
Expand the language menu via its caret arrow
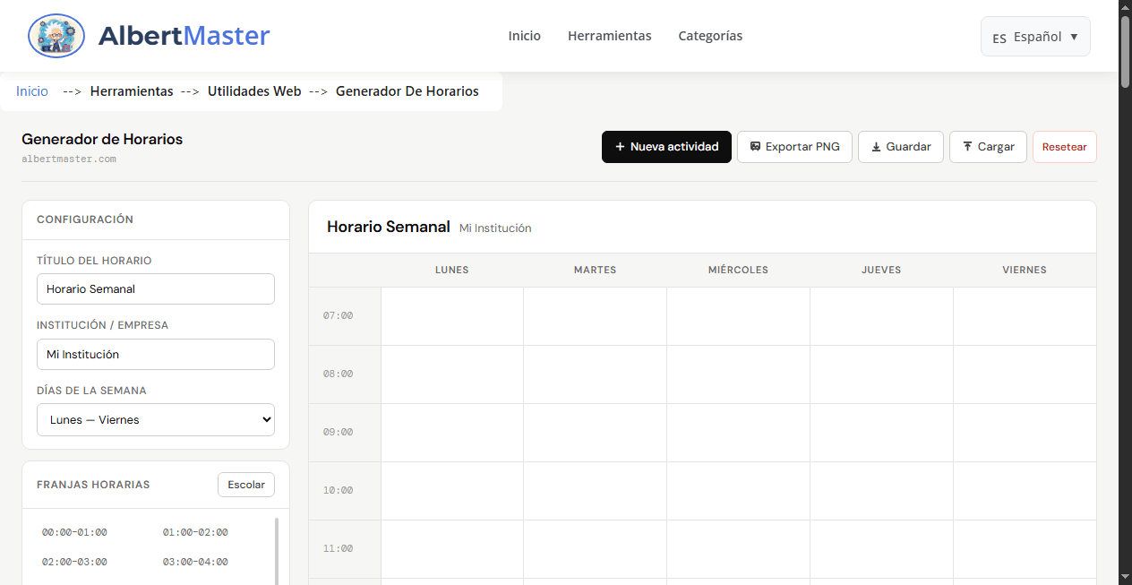pyautogui.click(x=1074, y=37)
